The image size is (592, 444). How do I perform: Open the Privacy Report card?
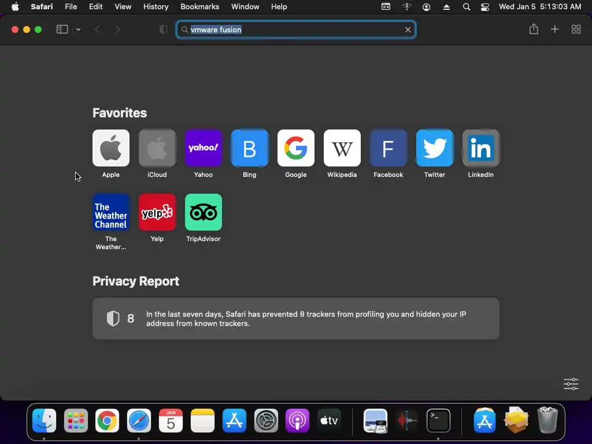295,319
